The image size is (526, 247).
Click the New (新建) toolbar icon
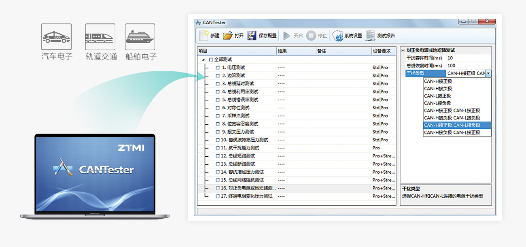tap(204, 36)
